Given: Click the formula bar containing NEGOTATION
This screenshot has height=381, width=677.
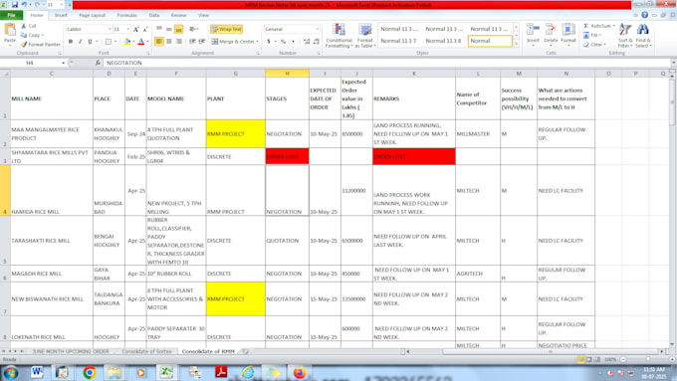Looking at the screenshot, I should (386, 63).
